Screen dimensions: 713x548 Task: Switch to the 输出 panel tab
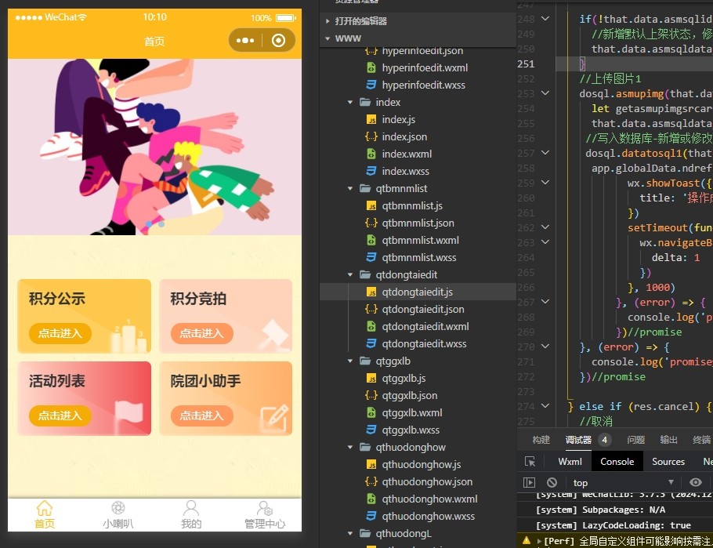tap(668, 440)
